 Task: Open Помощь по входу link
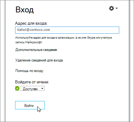(29, 71)
